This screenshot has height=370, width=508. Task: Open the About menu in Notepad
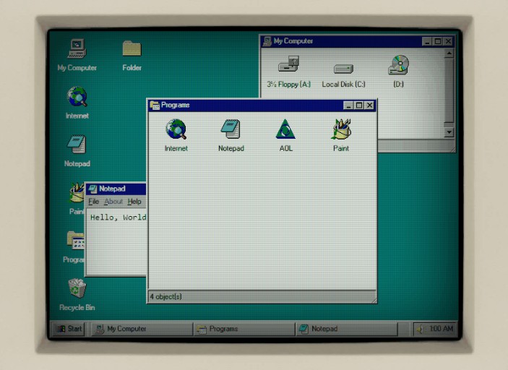click(x=113, y=202)
